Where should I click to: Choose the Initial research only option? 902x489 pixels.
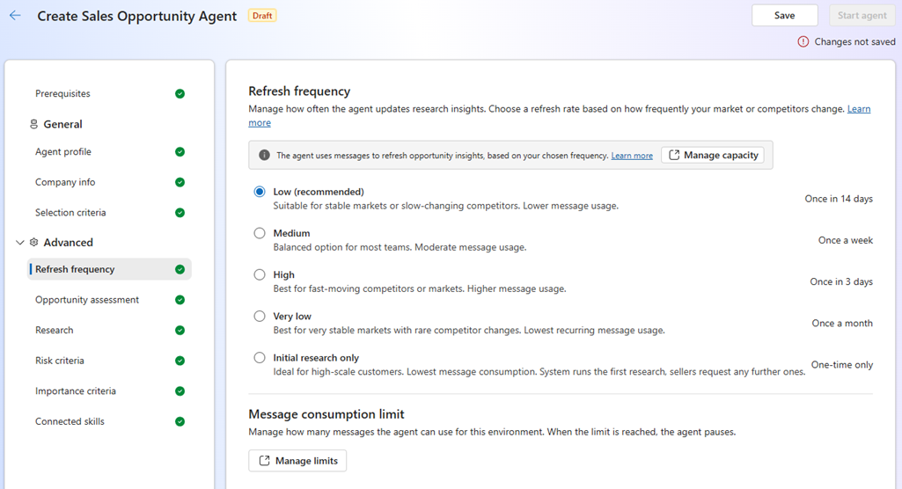tap(260, 357)
